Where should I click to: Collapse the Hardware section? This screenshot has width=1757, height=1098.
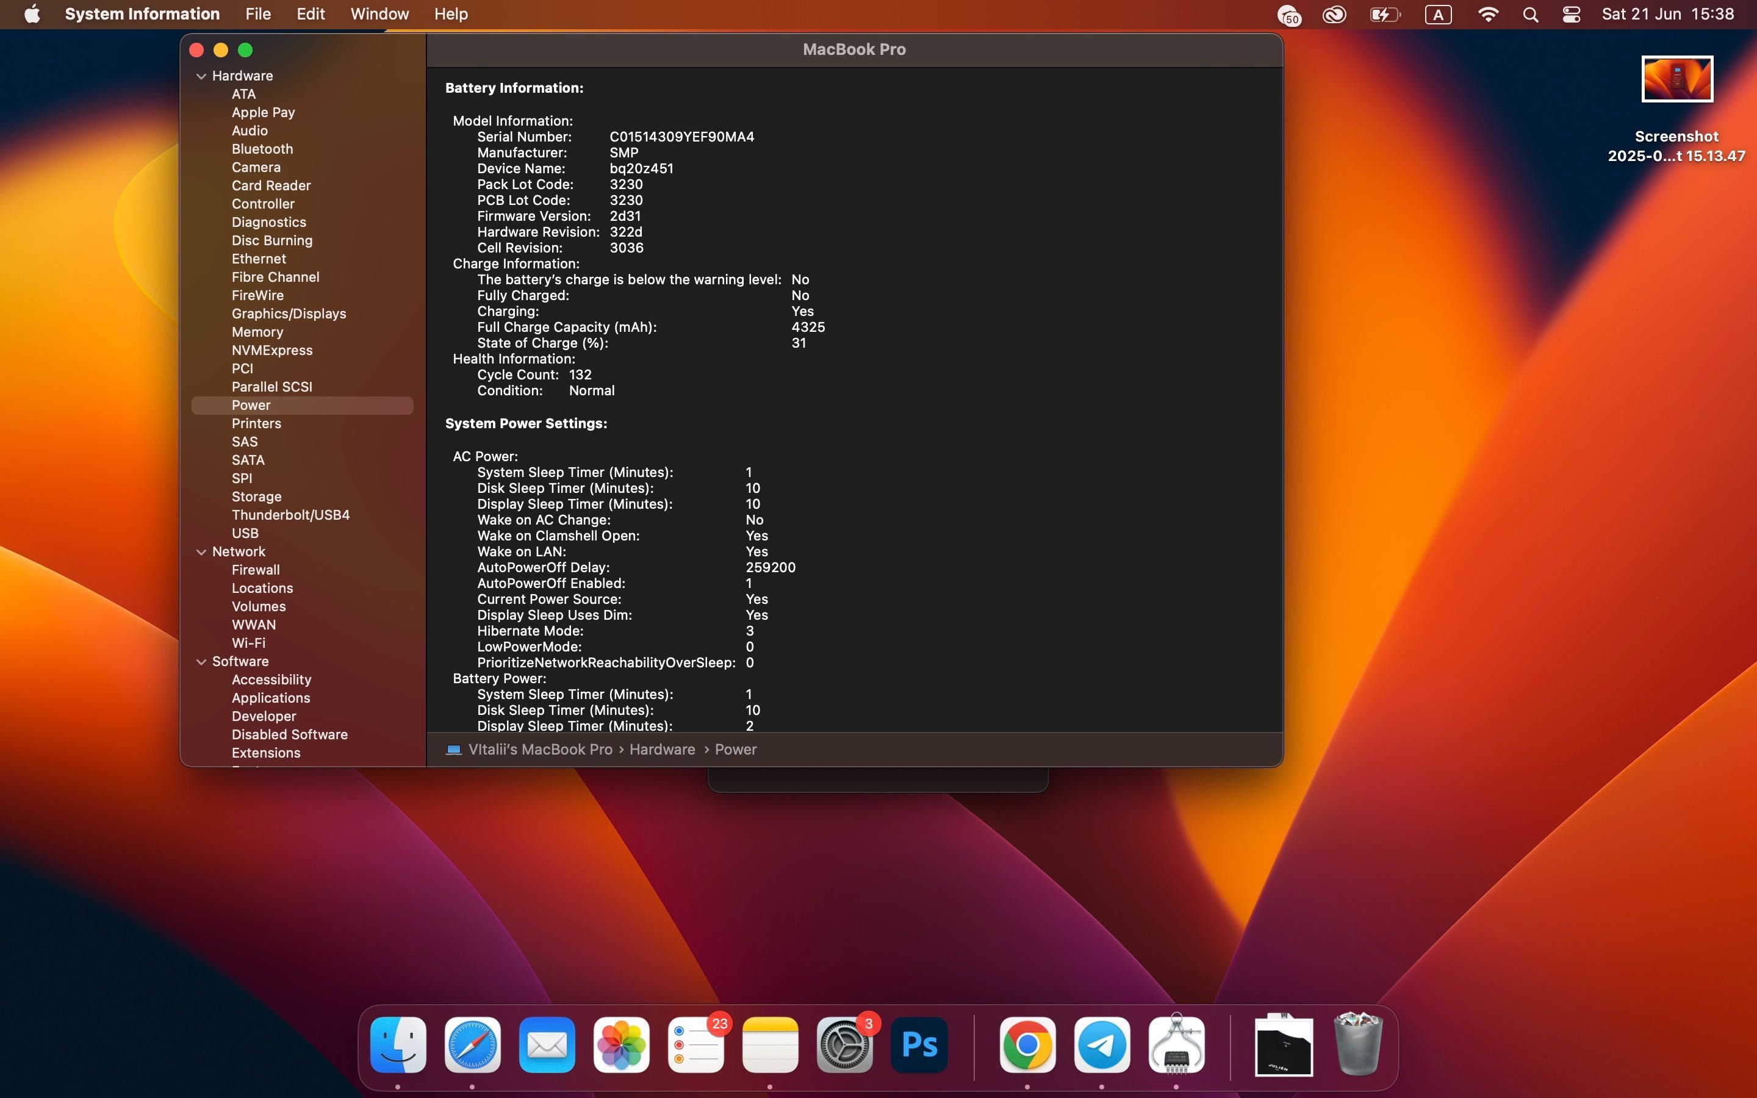201,76
